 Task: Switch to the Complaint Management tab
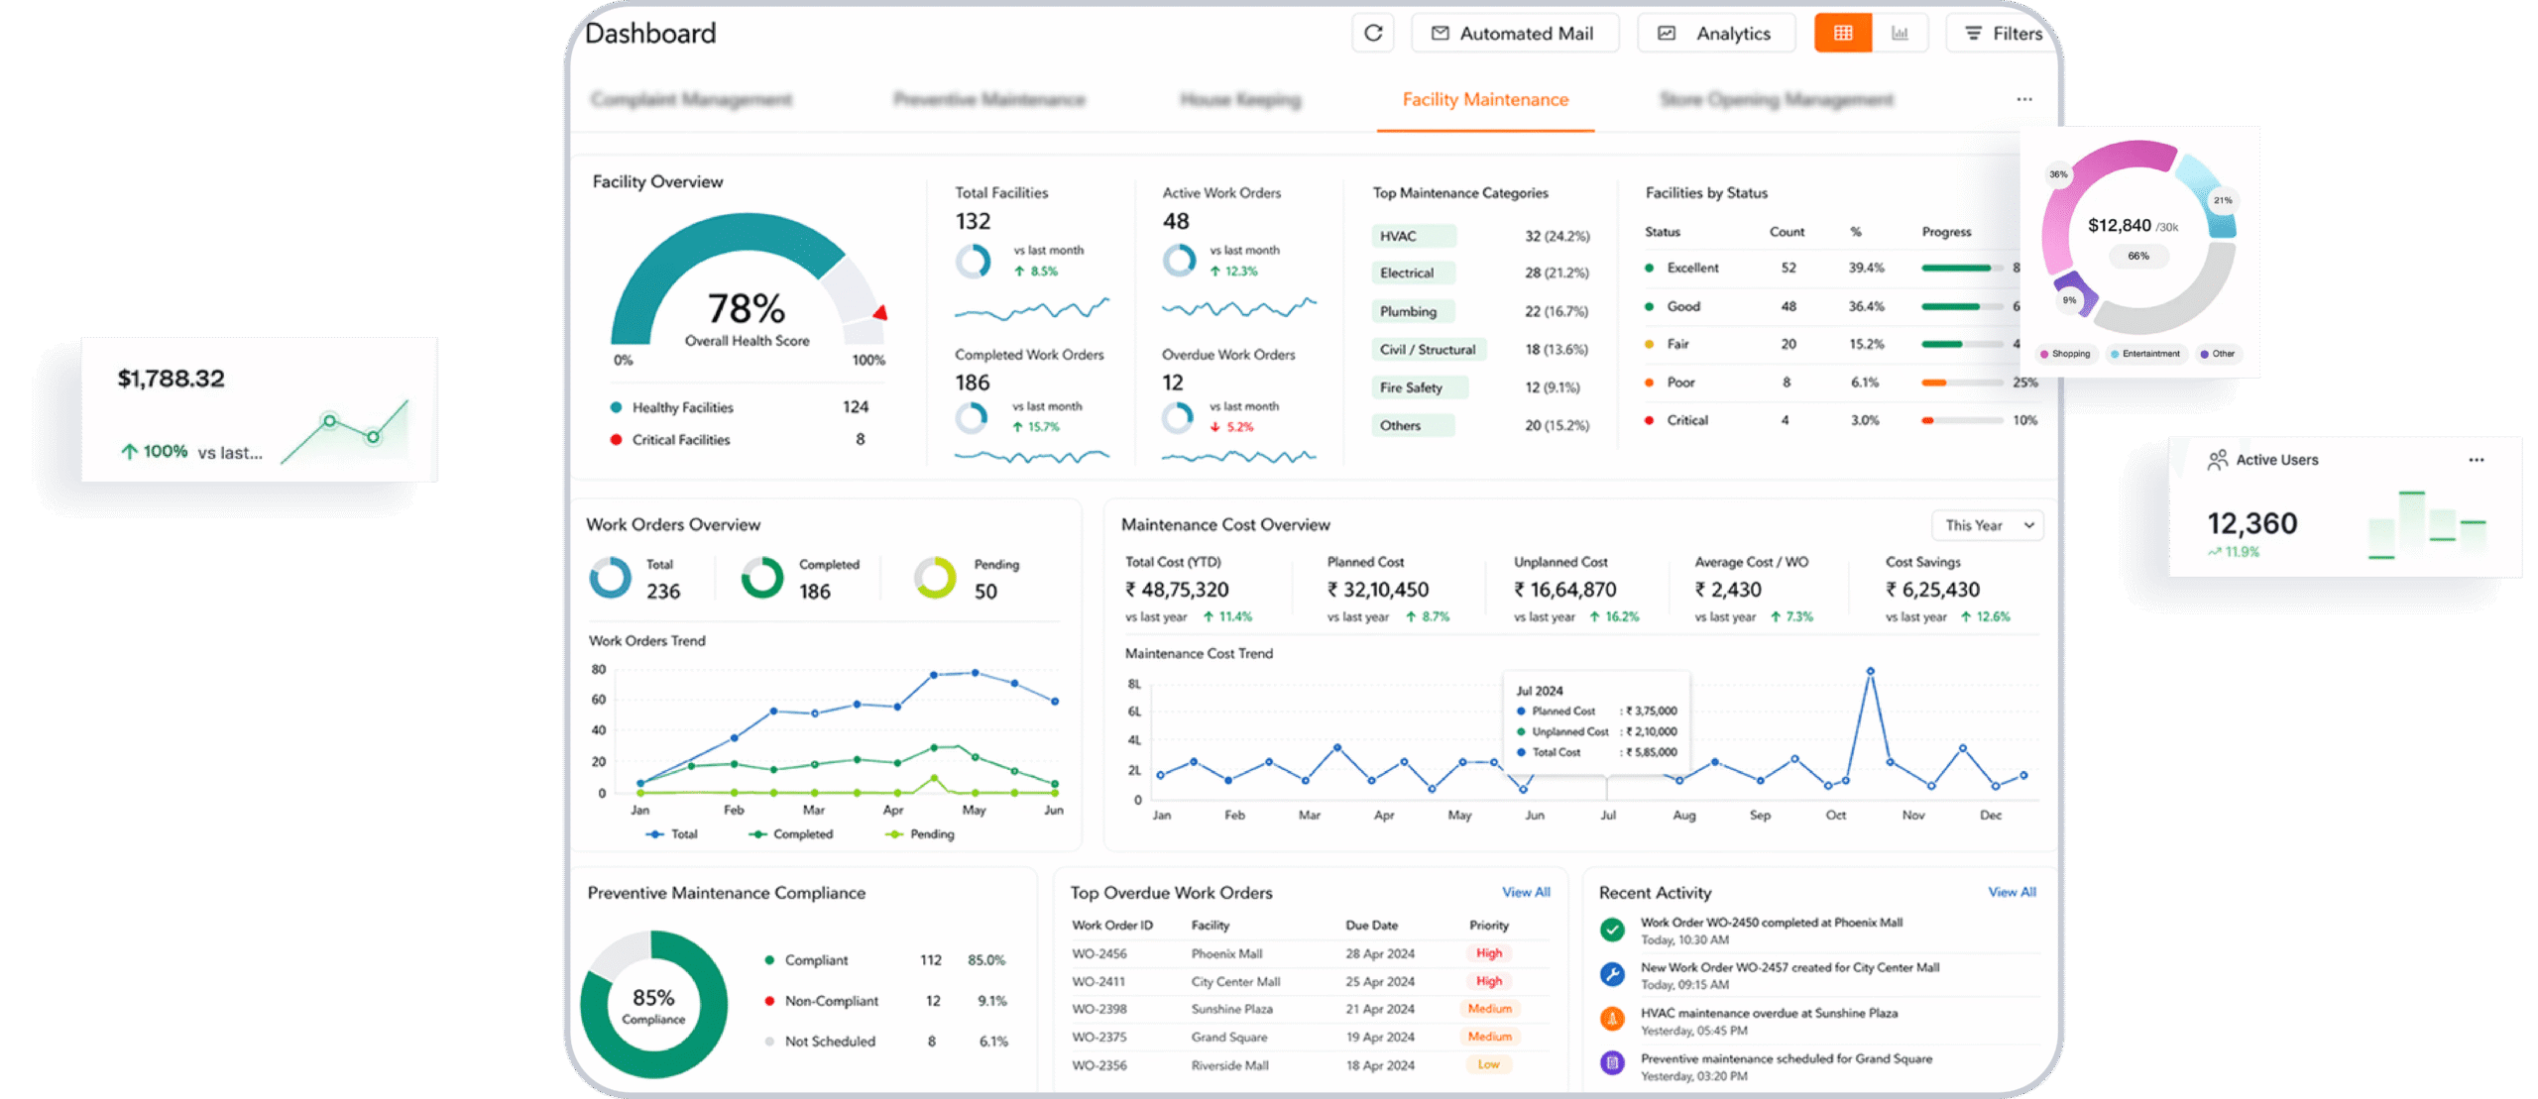tap(691, 99)
